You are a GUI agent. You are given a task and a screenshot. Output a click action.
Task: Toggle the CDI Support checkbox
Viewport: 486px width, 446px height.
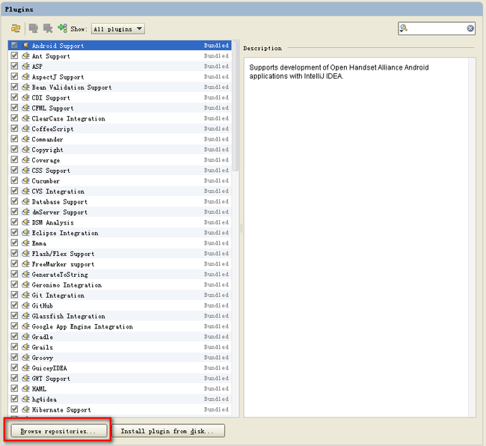14,97
